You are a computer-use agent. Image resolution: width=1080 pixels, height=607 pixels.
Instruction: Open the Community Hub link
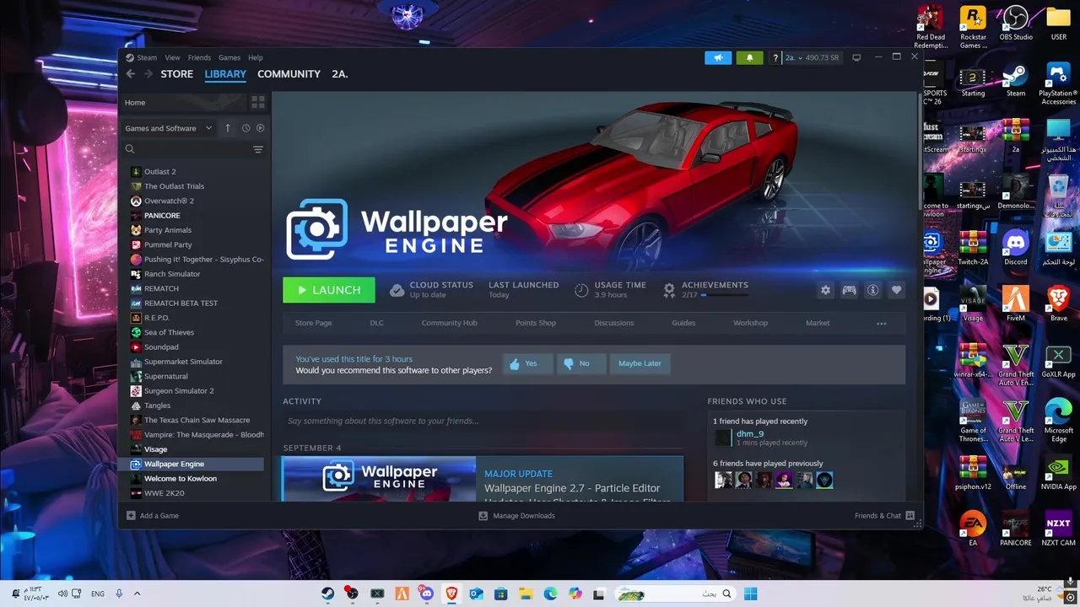coord(449,323)
